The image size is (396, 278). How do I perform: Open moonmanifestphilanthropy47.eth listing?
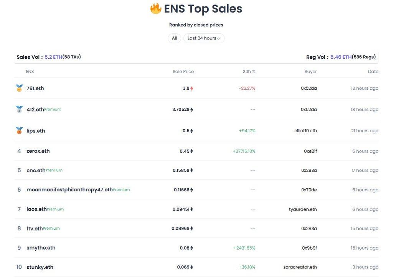point(69,189)
